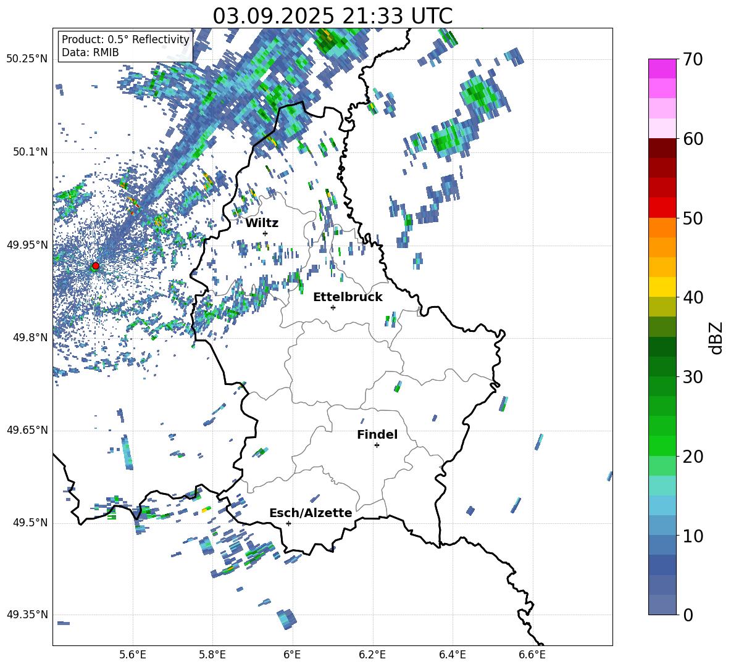This screenshot has width=731, height=667.
Task: Click the orange colorbar segment above 50
Action: pos(662,227)
